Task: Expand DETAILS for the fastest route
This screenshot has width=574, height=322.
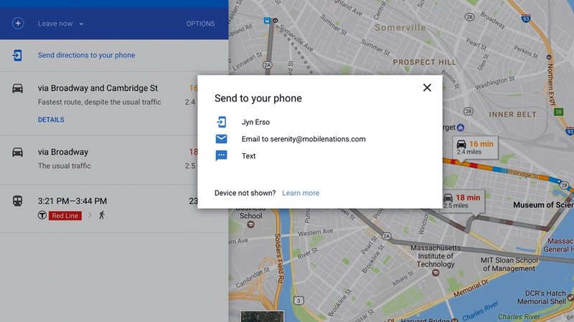Action: 51,119
